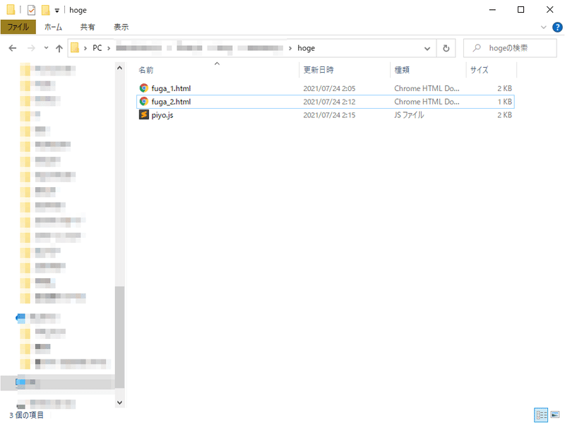565x423 pixels.
Task: Click the navigation pane scrollbar thumb
Action: [x=119, y=337]
